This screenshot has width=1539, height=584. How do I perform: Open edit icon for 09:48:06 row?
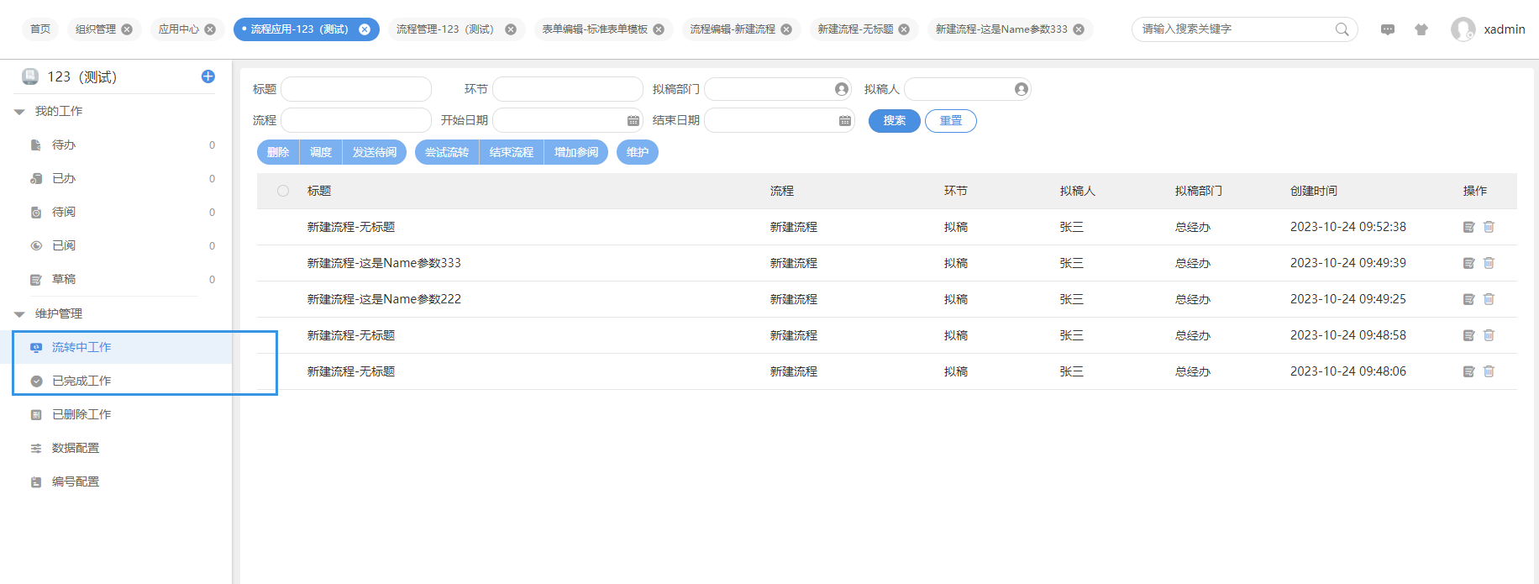point(1468,371)
